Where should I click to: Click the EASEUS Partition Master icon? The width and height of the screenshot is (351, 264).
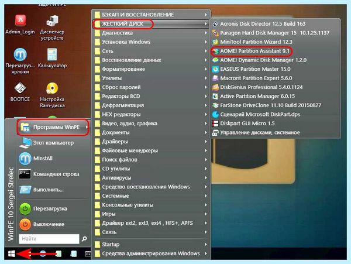point(215,69)
